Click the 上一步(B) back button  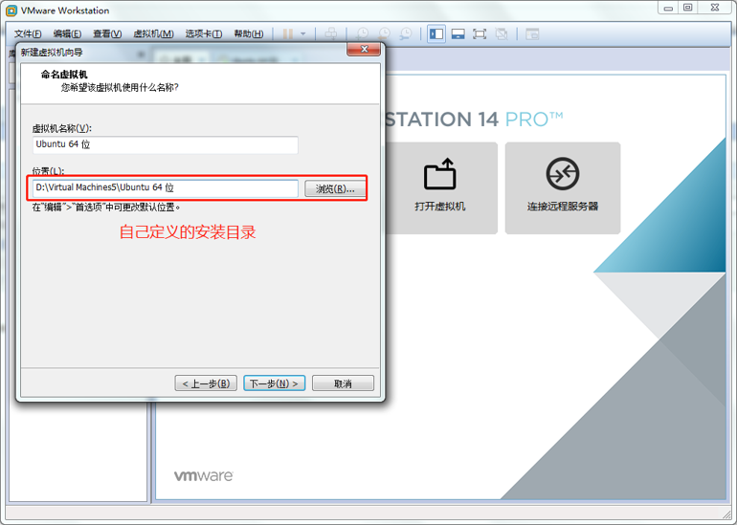[206, 383]
